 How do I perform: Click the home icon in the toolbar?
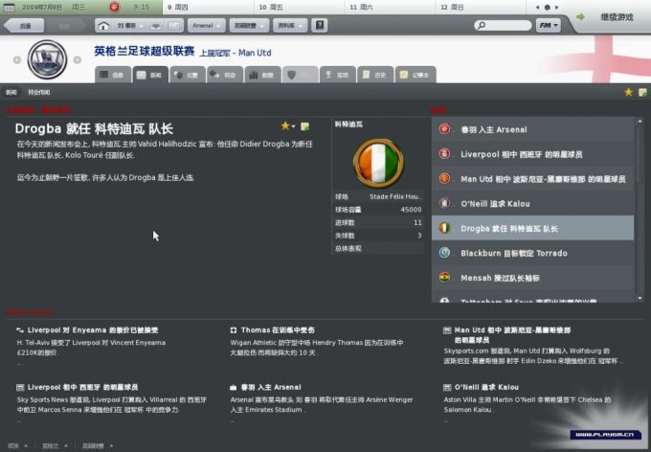pyautogui.click(x=103, y=26)
